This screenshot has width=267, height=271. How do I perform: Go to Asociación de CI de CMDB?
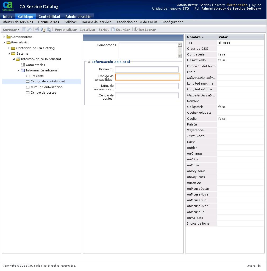tap(137, 22)
